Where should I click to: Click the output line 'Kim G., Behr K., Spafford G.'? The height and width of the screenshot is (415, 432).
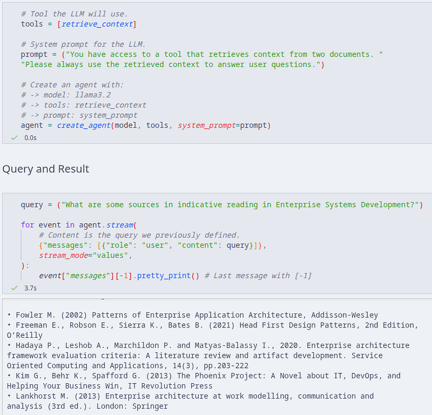pyautogui.click(x=204, y=376)
